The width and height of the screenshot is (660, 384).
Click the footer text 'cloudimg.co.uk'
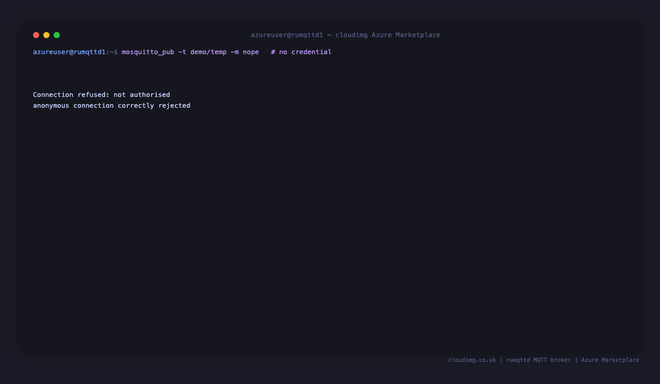click(472, 360)
